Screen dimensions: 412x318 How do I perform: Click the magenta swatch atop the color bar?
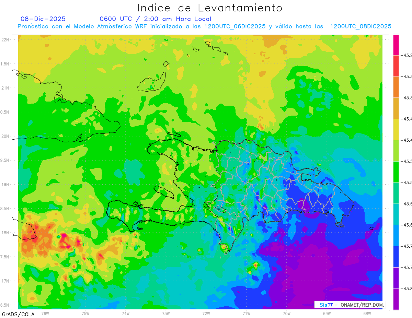point(396,45)
